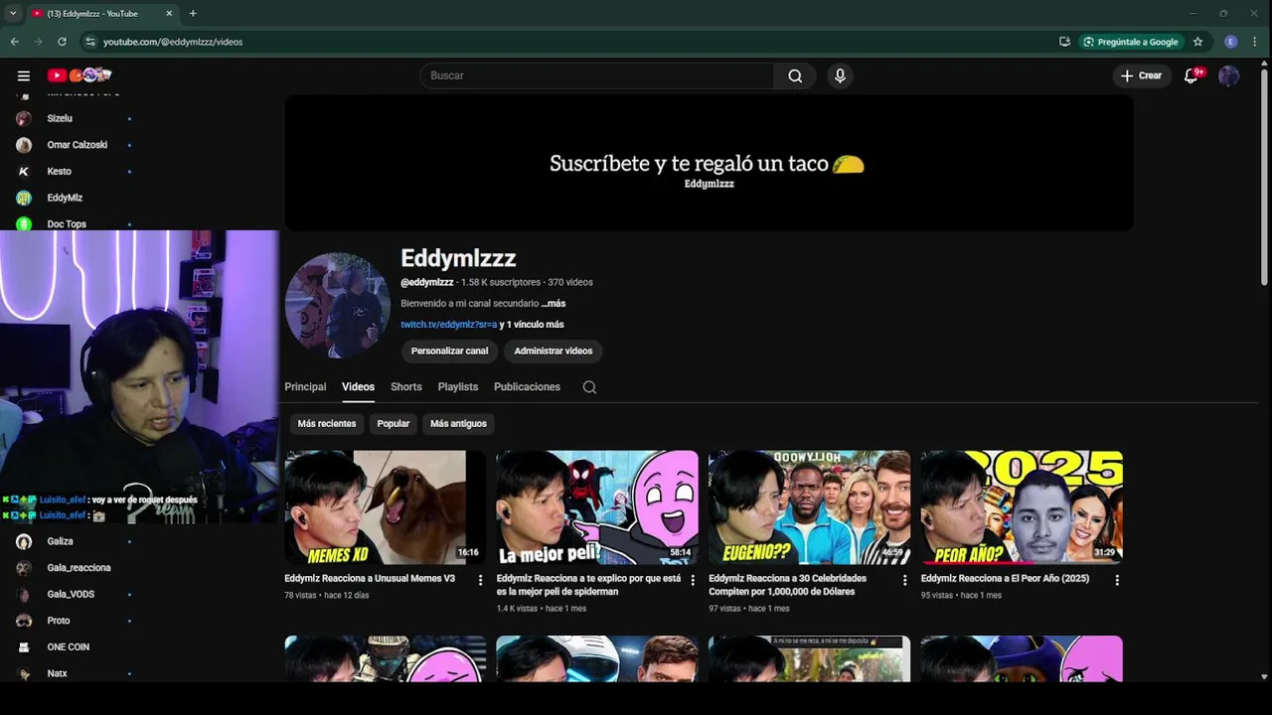This screenshot has height=715, width=1272.
Task: Play Unusual Memes V3 thumbnail
Action: click(385, 507)
